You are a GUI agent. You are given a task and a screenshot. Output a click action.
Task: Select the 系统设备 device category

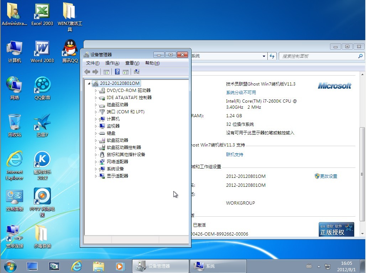(x=115, y=169)
